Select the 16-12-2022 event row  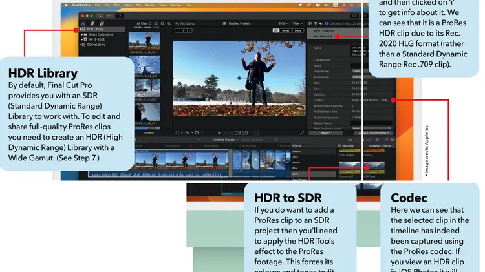(102, 39)
